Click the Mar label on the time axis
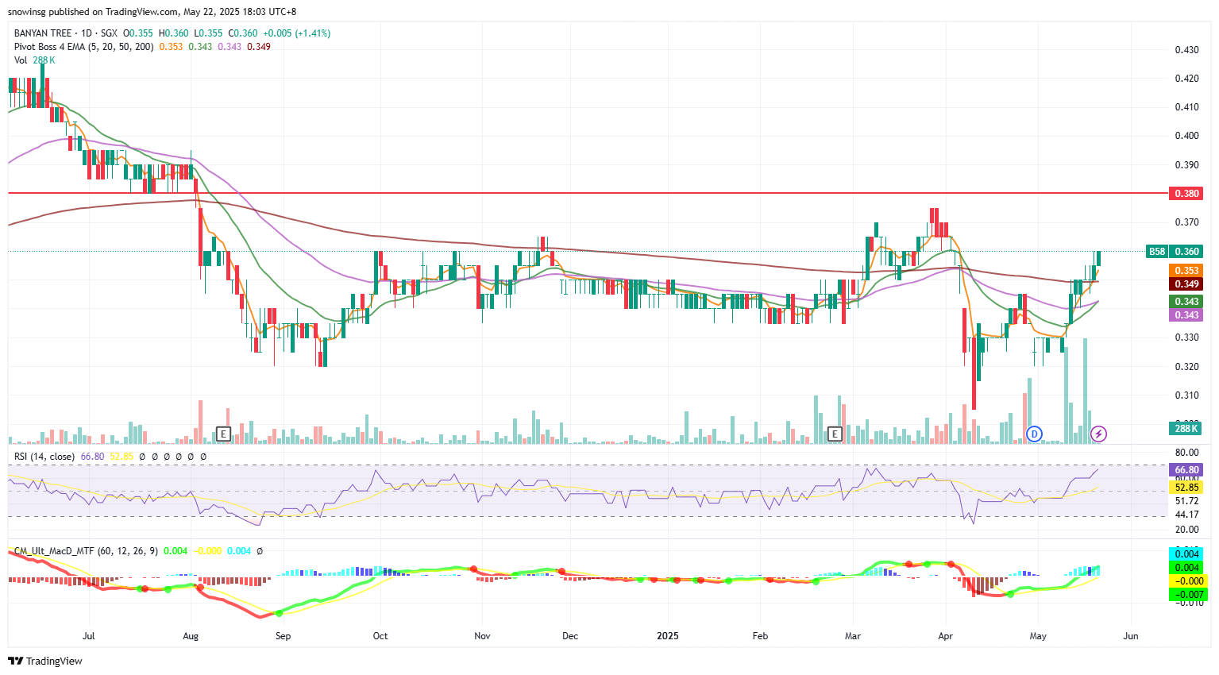The image size is (1219, 675). click(853, 636)
